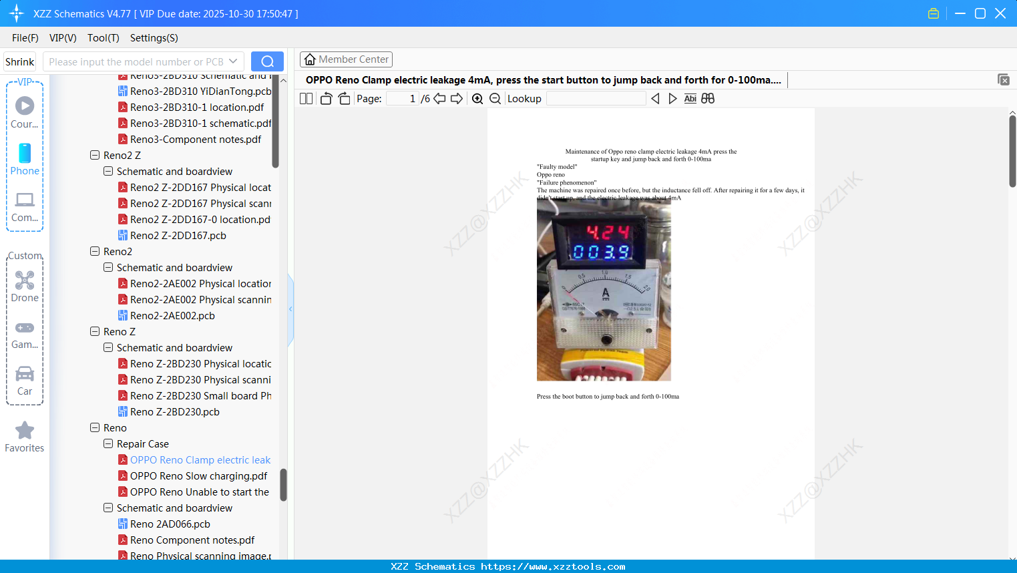This screenshot has width=1017, height=573.
Task: Open Reno3-2BD310 YiDianTong.pcb file
Action: point(195,91)
